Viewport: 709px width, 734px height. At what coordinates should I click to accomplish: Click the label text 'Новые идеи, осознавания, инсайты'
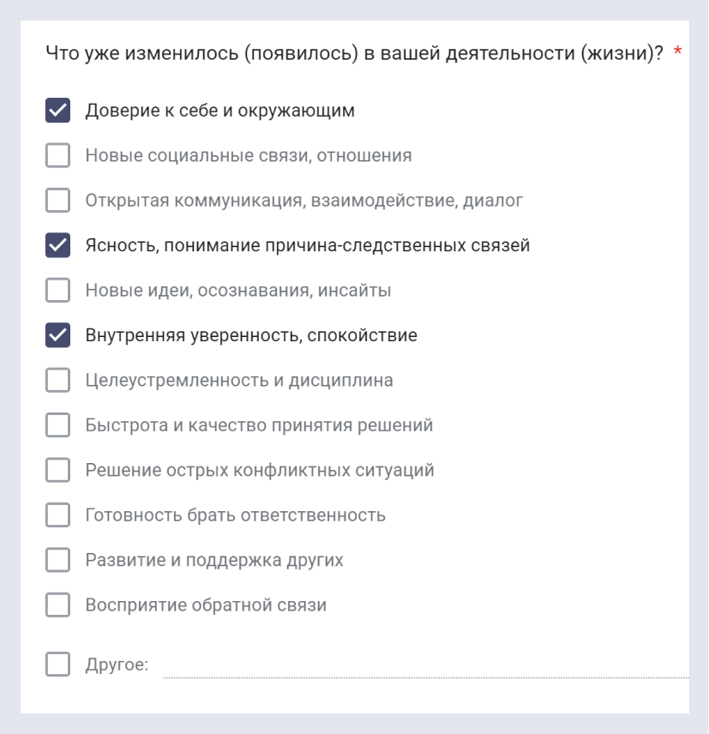(x=237, y=291)
